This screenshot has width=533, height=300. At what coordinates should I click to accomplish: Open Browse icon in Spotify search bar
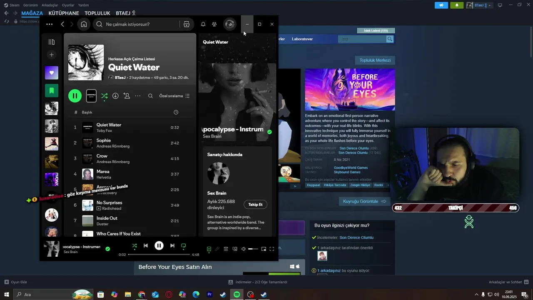pos(187,24)
